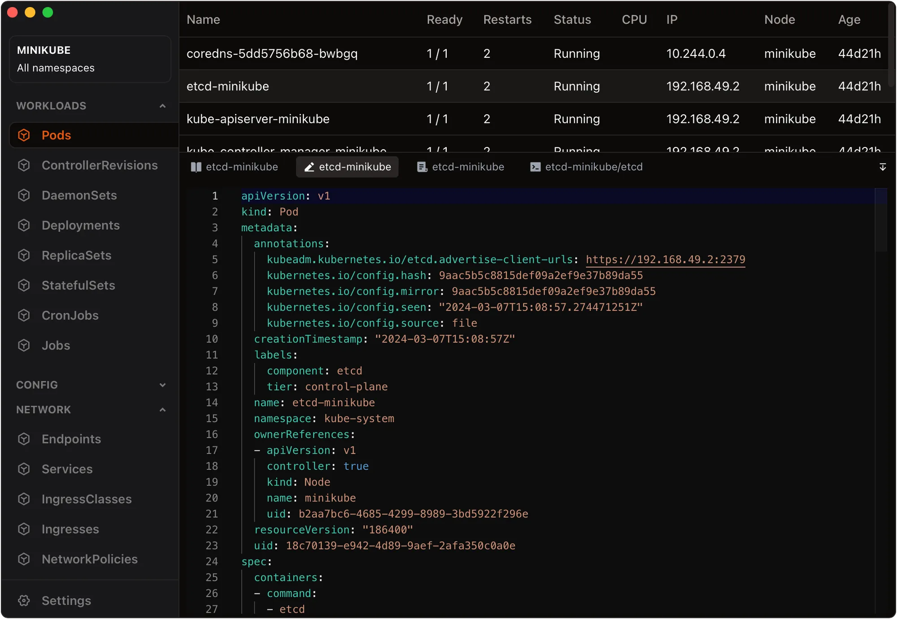Click the Pods cube icon in sidebar

coord(24,135)
